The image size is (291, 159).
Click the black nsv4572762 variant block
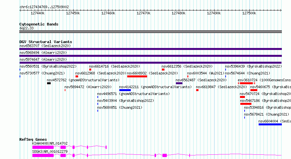(x=49, y=83)
